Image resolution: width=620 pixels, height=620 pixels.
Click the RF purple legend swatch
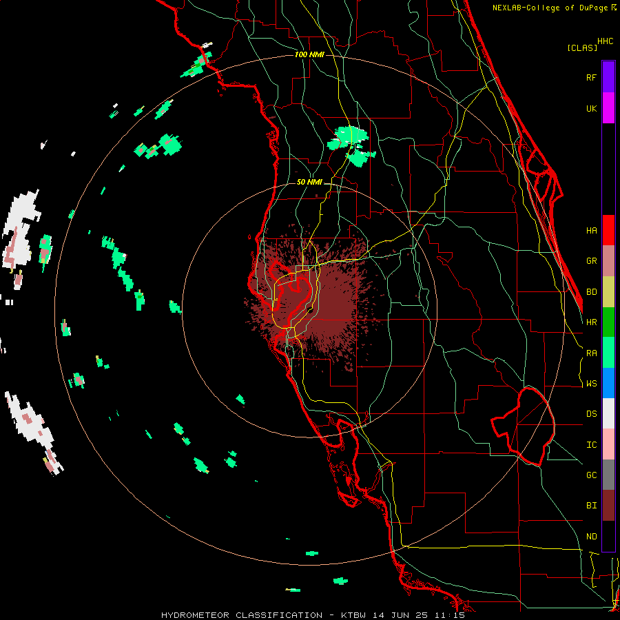tap(608, 77)
